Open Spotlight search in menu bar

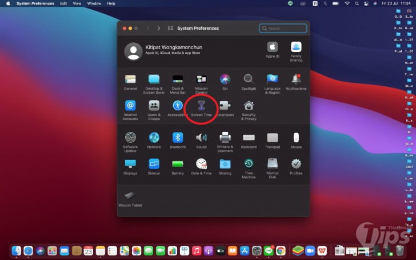tap(357, 3)
